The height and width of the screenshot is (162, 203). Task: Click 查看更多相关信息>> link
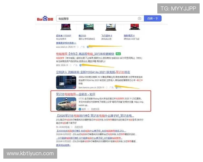[x=66, y=43]
